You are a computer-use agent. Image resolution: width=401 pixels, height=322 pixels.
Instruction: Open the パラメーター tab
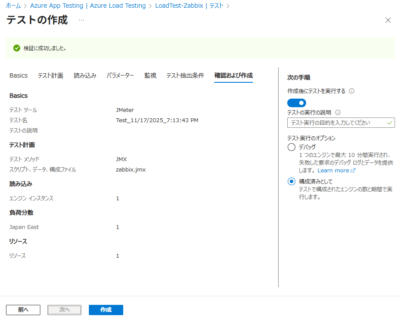coord(120,75)
